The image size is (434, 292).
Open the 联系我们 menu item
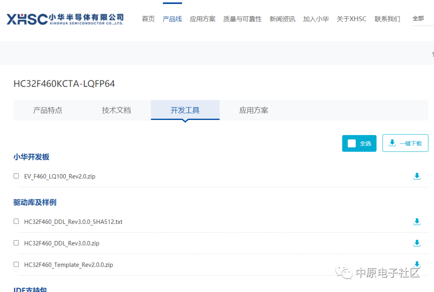[x=387, y=19]
